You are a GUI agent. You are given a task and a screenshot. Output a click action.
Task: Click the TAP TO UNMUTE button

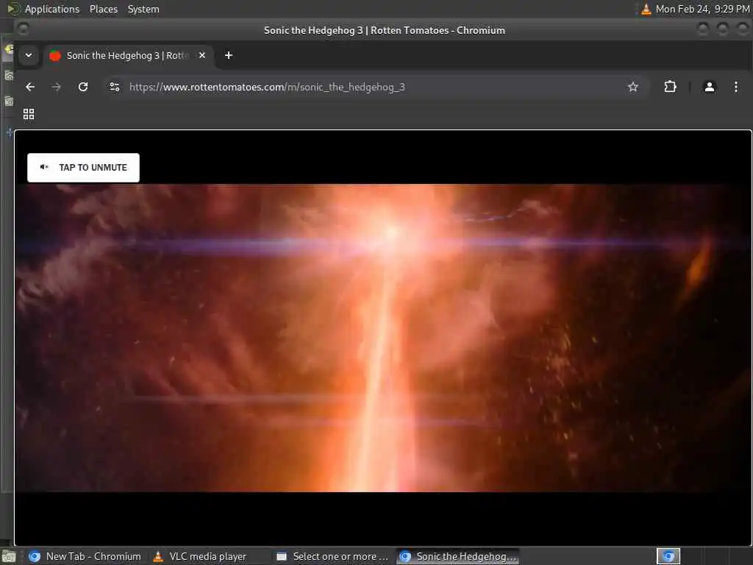pos(83,168)
